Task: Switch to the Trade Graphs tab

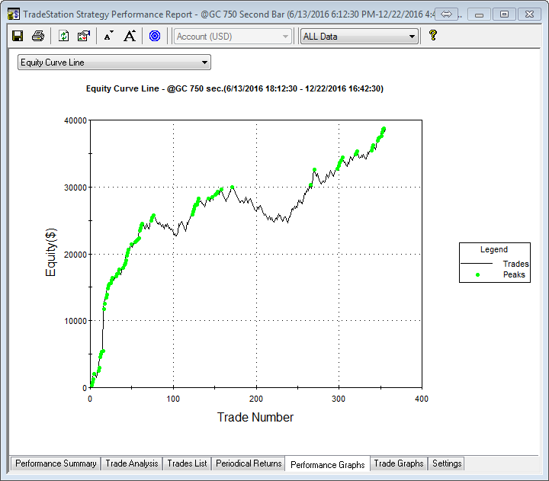Action: coord(398,463)
